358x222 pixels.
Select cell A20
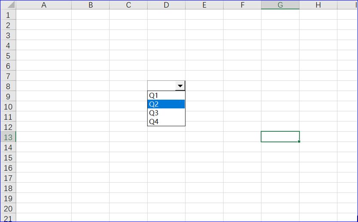44,208
